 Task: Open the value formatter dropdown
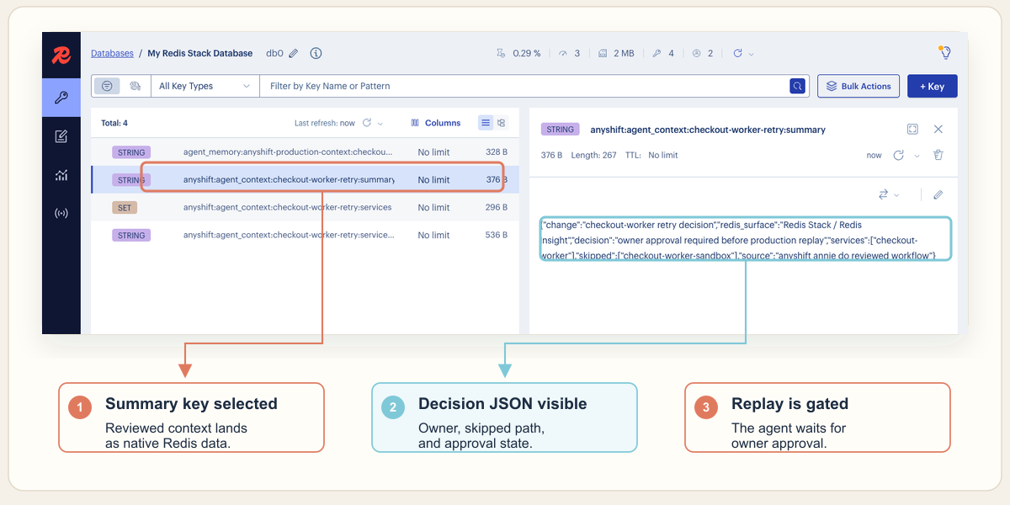tap(889, 194)
